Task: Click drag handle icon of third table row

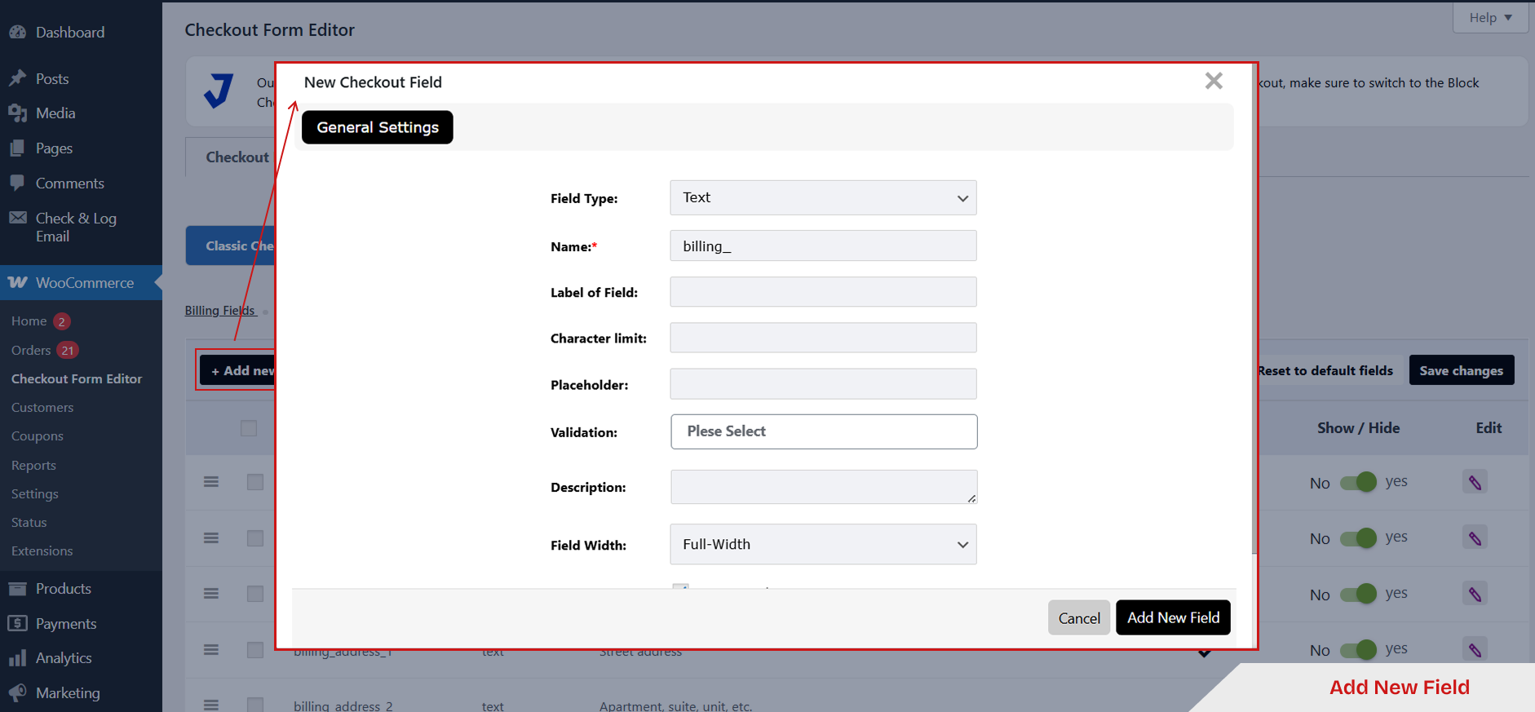Action: [211, 593]
